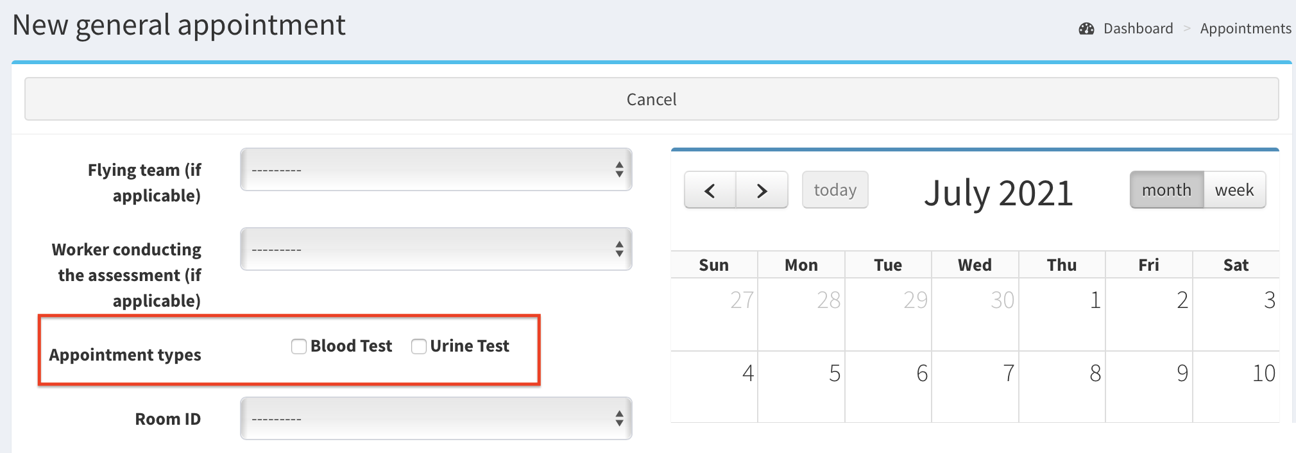Switch calendar to month view

[1166, 190]
